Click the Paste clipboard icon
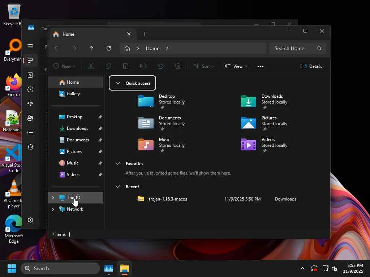The image size is (370, 277). click(126, 66)
